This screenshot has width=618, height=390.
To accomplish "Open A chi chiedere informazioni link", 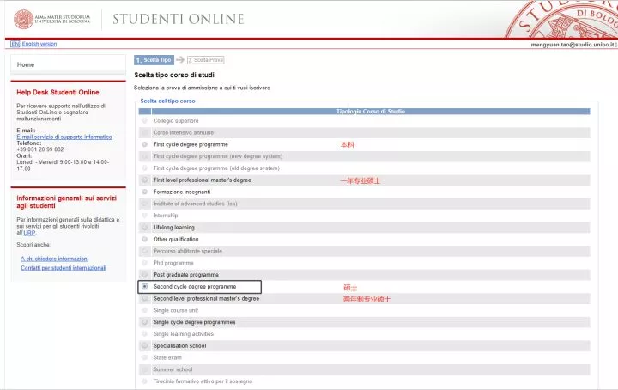I will click(x=54, y=259).
